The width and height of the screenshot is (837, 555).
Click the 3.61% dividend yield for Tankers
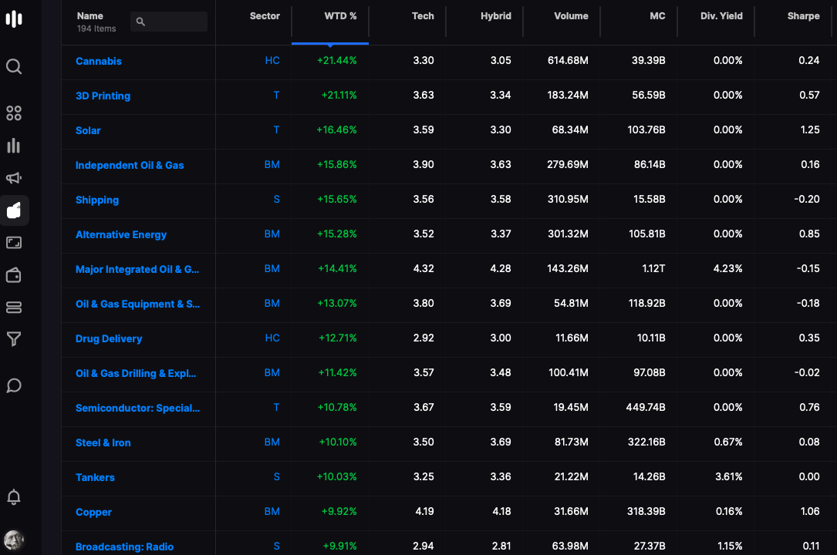(729, 476)
